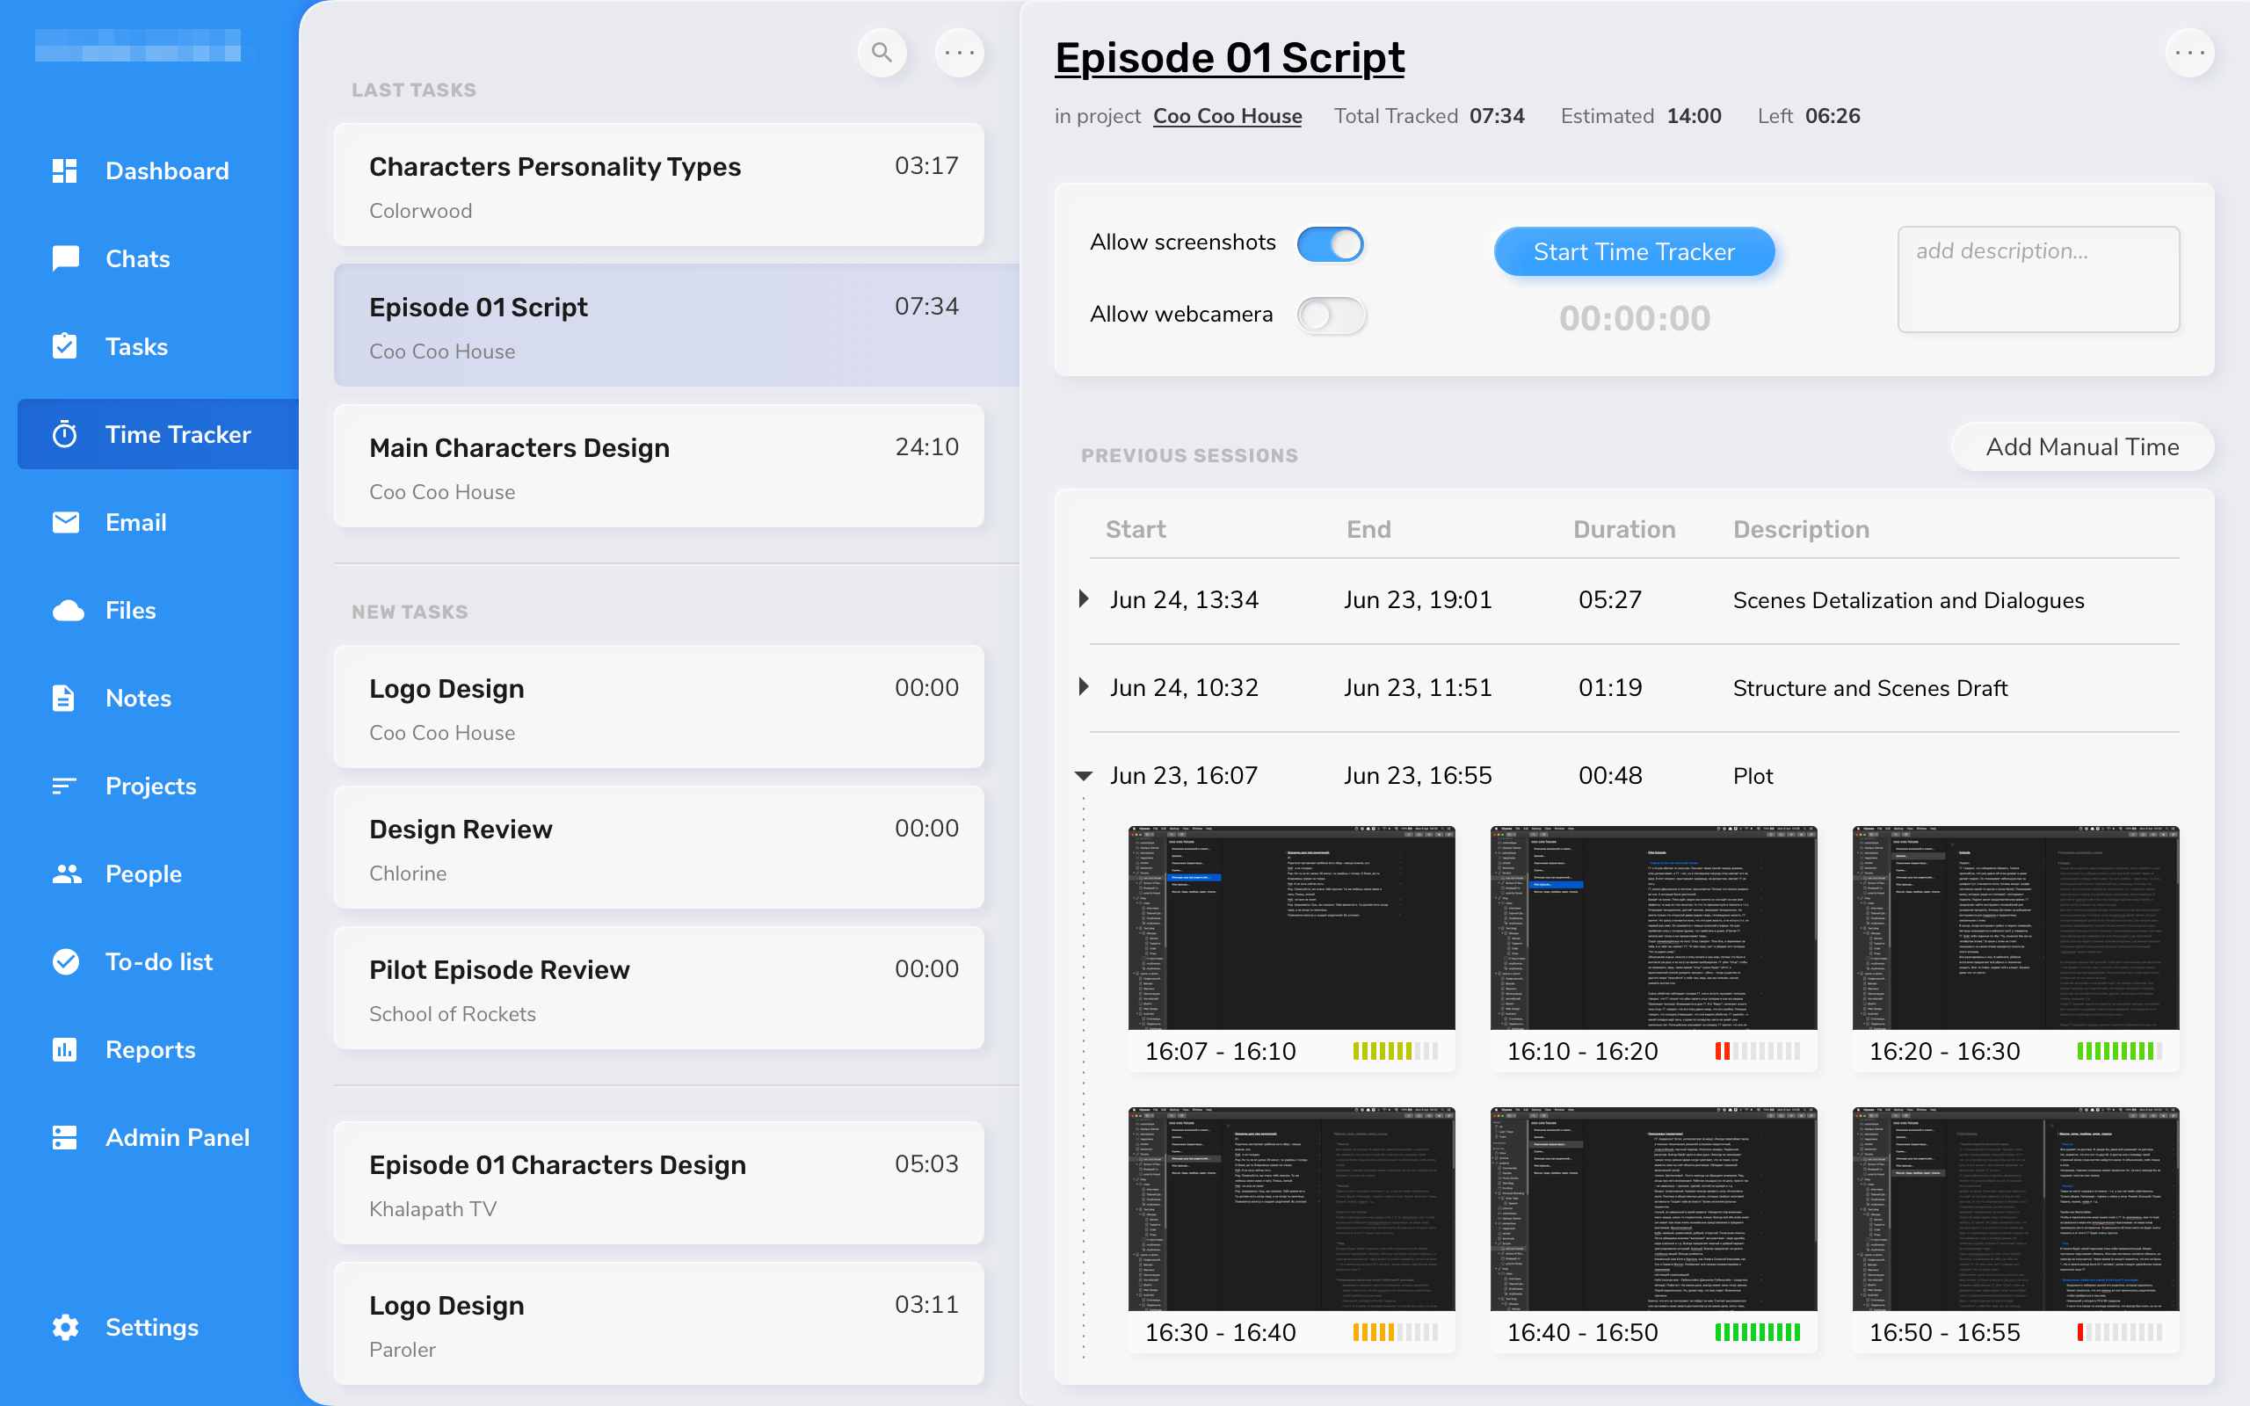The width and height of the screenshot is (2250, 1406).
Task: Open the Coo Coo House project link
Action: click(x=1226, y=116)
